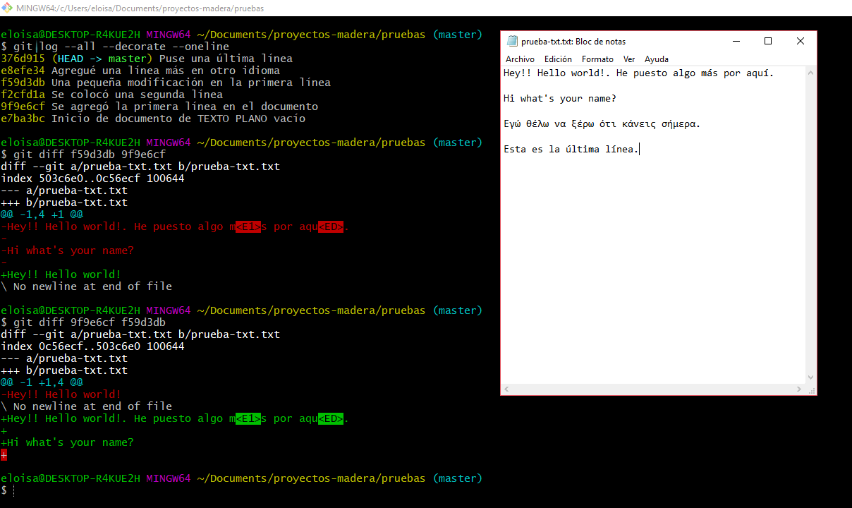Click the Notepad horizontal scrollbar right arrow

pos(799,389)
